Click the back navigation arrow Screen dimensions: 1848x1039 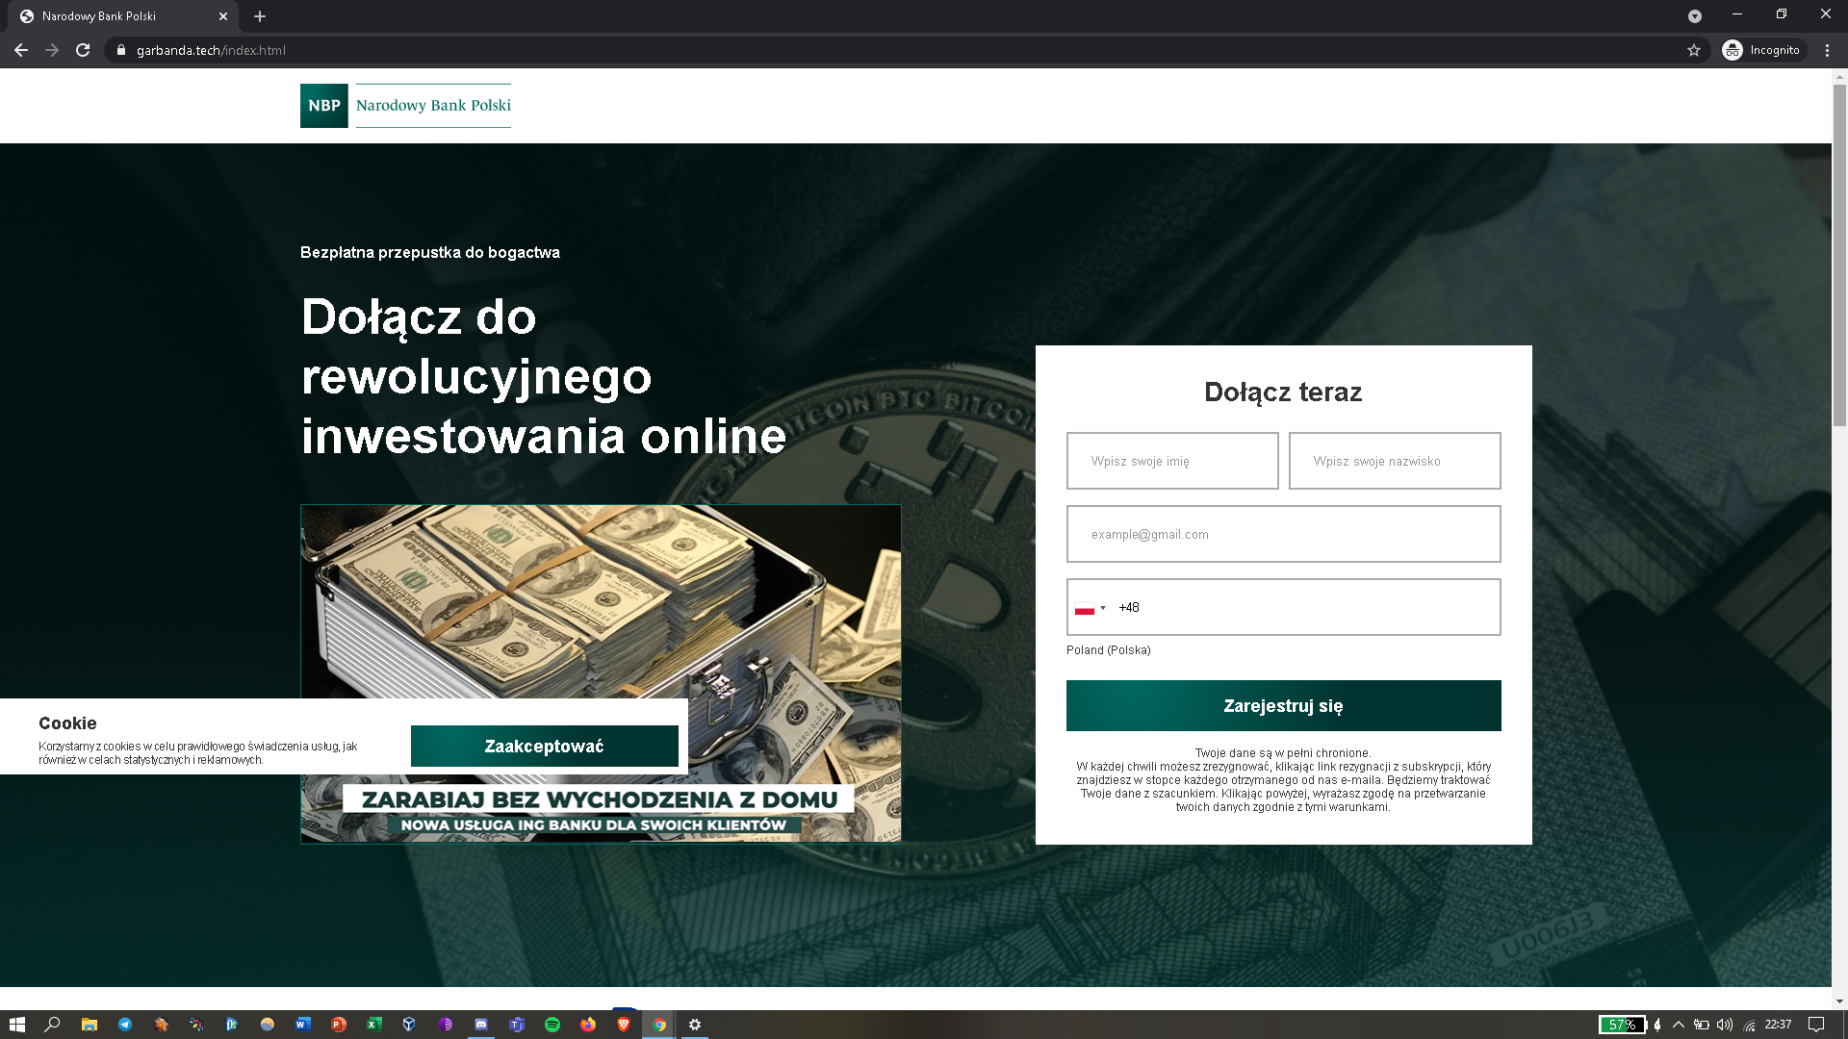point(21,50)
